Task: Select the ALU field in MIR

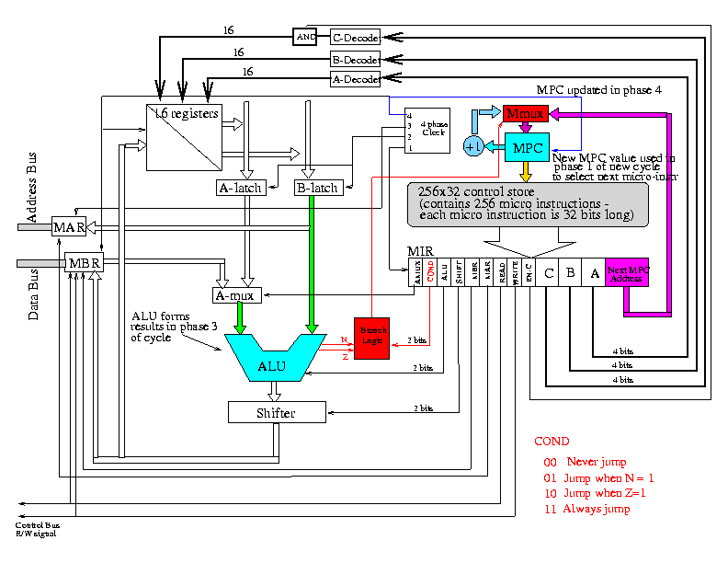Action: [444, 272]
